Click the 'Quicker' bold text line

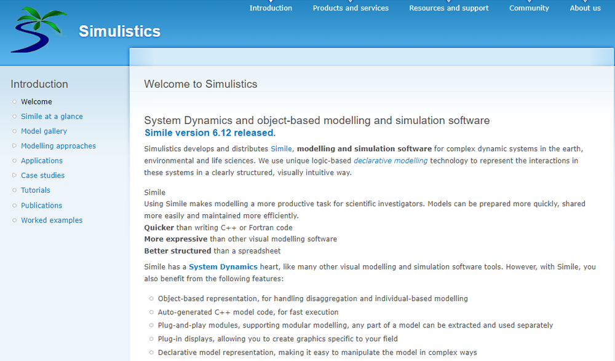218,228
